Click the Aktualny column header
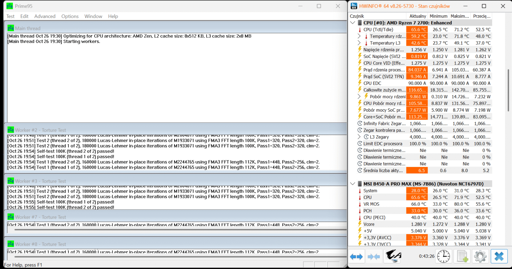Viewport: 512px width, 269px height. tap(417, 16)
